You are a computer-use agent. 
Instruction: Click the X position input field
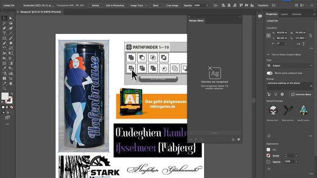coord(282,33)
